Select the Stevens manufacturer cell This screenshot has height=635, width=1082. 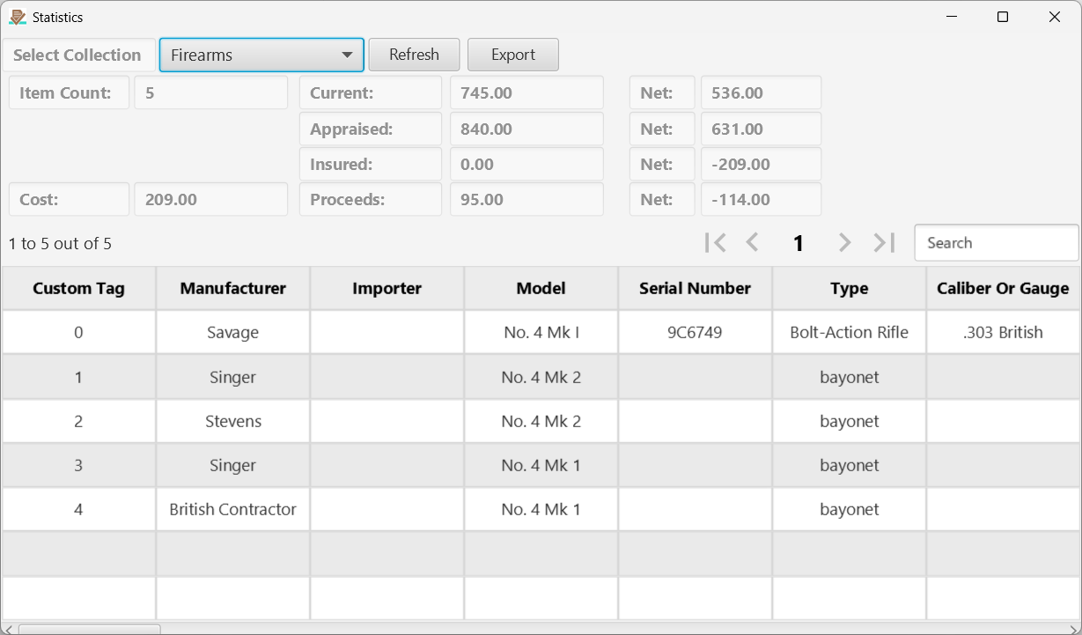pos(233,421)
